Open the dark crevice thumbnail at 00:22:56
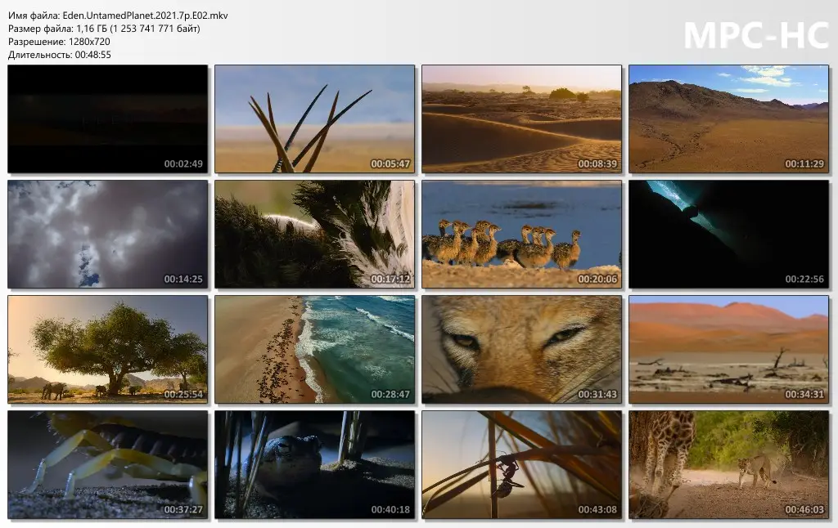 pos(728,235)
